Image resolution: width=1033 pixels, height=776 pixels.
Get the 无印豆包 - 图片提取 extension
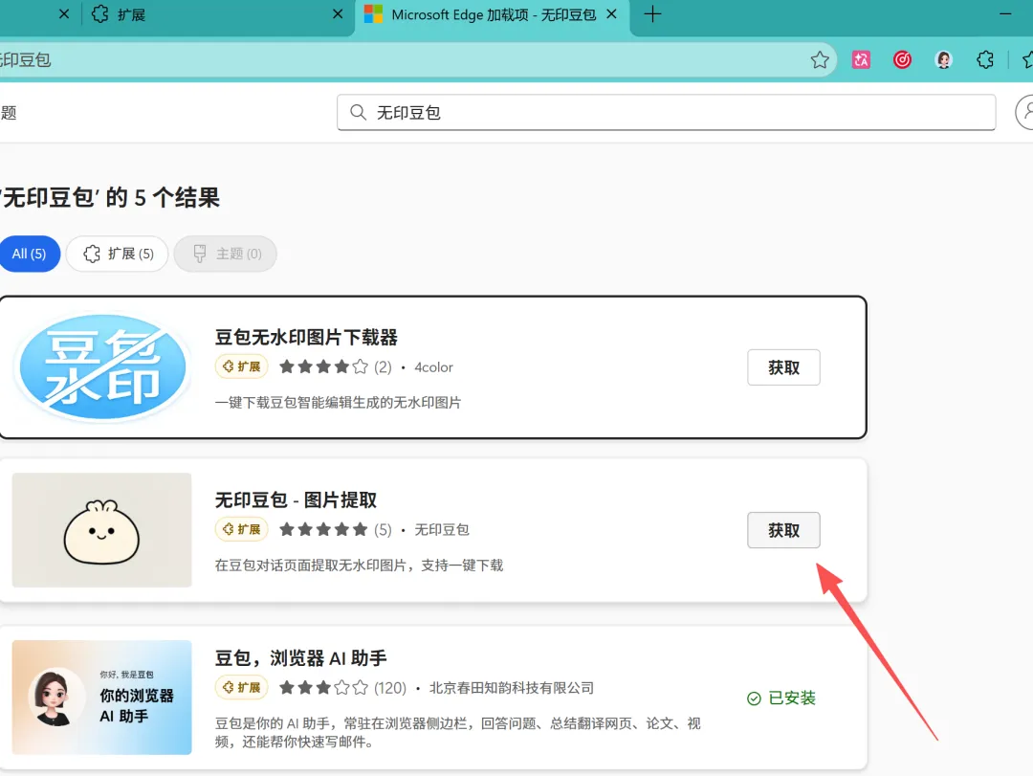click(783, 530)
